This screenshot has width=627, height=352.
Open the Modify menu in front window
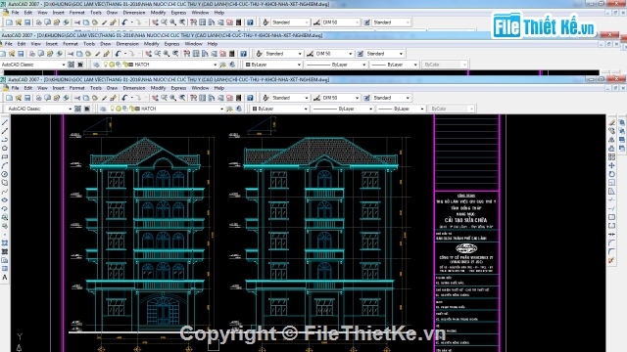(x=158, y=88)
